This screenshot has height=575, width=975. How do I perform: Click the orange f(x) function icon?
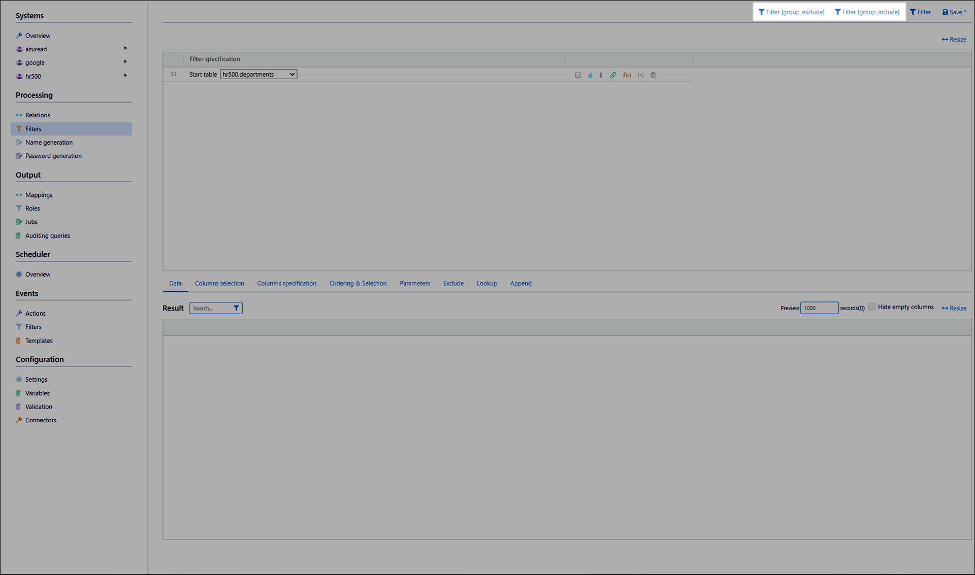tap(627, 75)
